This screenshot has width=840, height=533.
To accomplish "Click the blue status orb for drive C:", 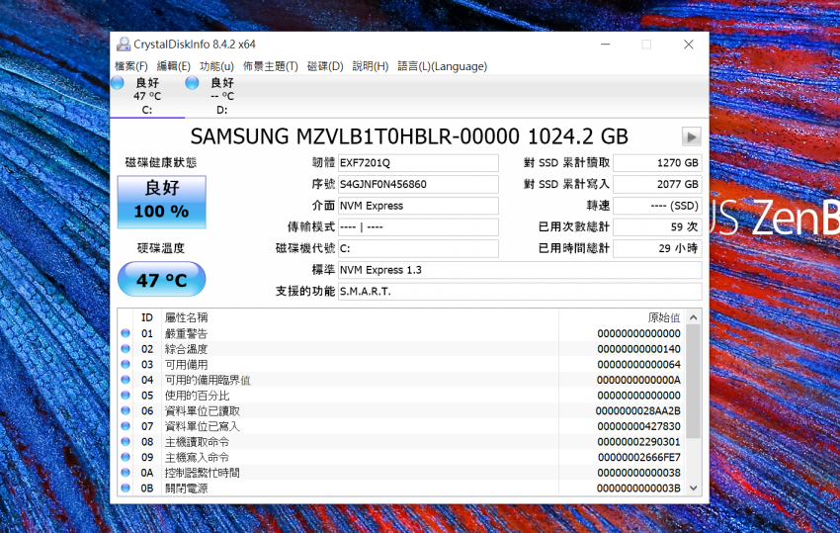I will (118, 83).
